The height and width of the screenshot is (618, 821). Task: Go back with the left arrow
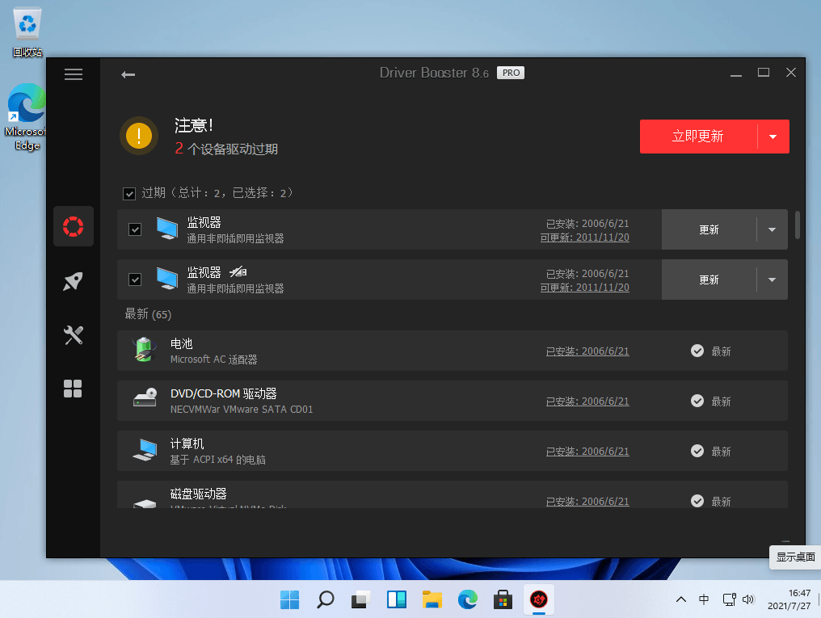pos(128,75)
